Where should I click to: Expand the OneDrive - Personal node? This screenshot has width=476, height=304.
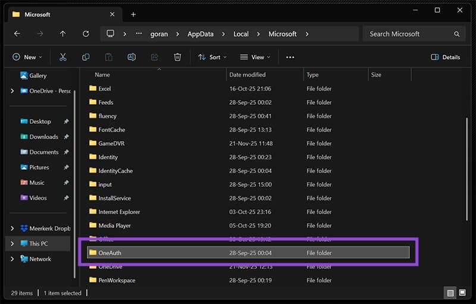point(12,90)
